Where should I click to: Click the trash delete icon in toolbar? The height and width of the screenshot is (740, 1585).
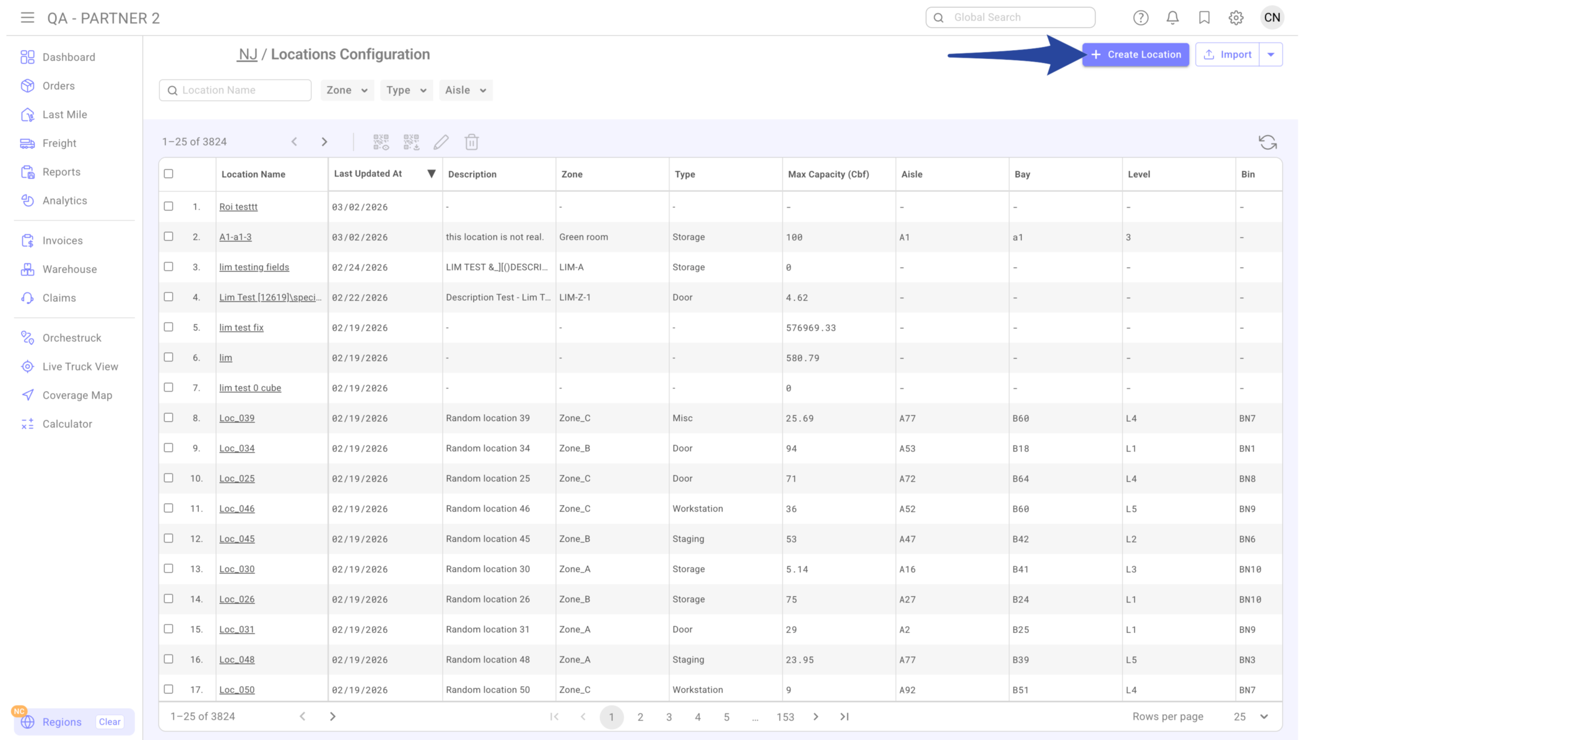click(471, 142)
